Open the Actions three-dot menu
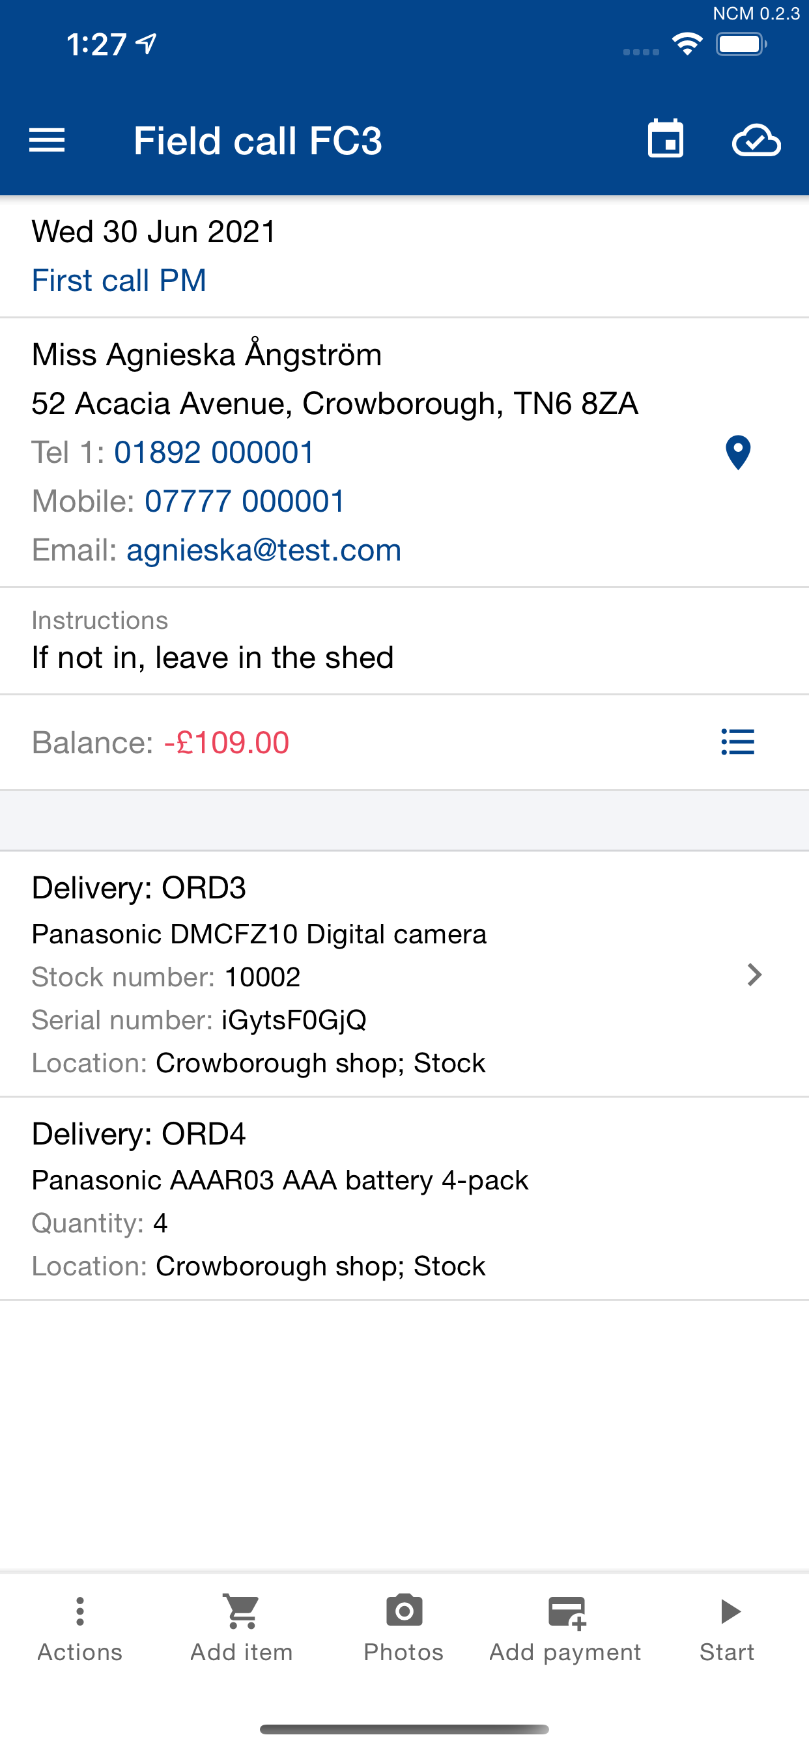Screen dimensions: 809x1750 [80, 1629]
